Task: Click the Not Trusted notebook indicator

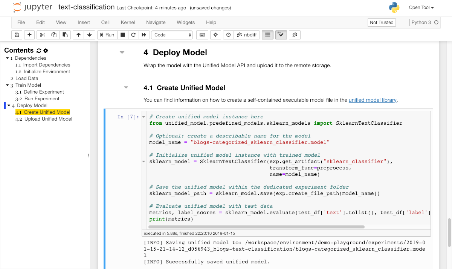Action: [381, 23]
